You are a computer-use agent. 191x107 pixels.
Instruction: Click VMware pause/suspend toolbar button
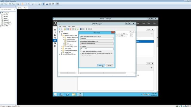(23, 4)
